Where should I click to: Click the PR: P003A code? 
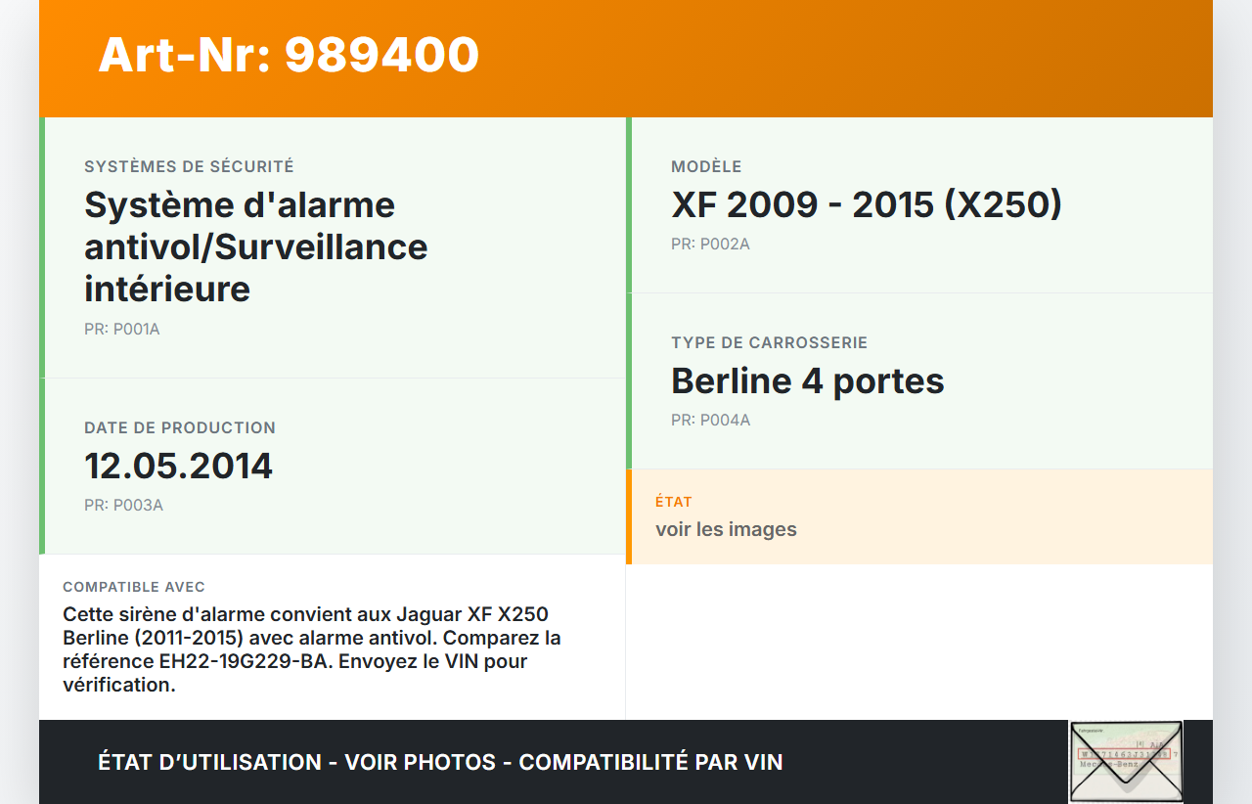[x=123, y=506]
